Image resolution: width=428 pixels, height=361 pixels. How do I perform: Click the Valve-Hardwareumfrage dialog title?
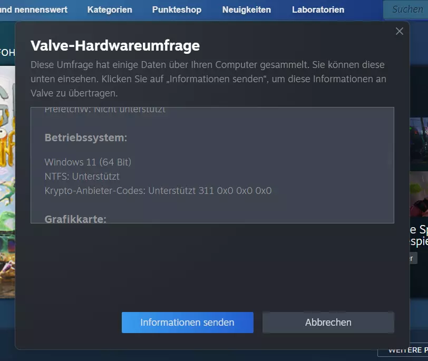[x=115, y=45]
